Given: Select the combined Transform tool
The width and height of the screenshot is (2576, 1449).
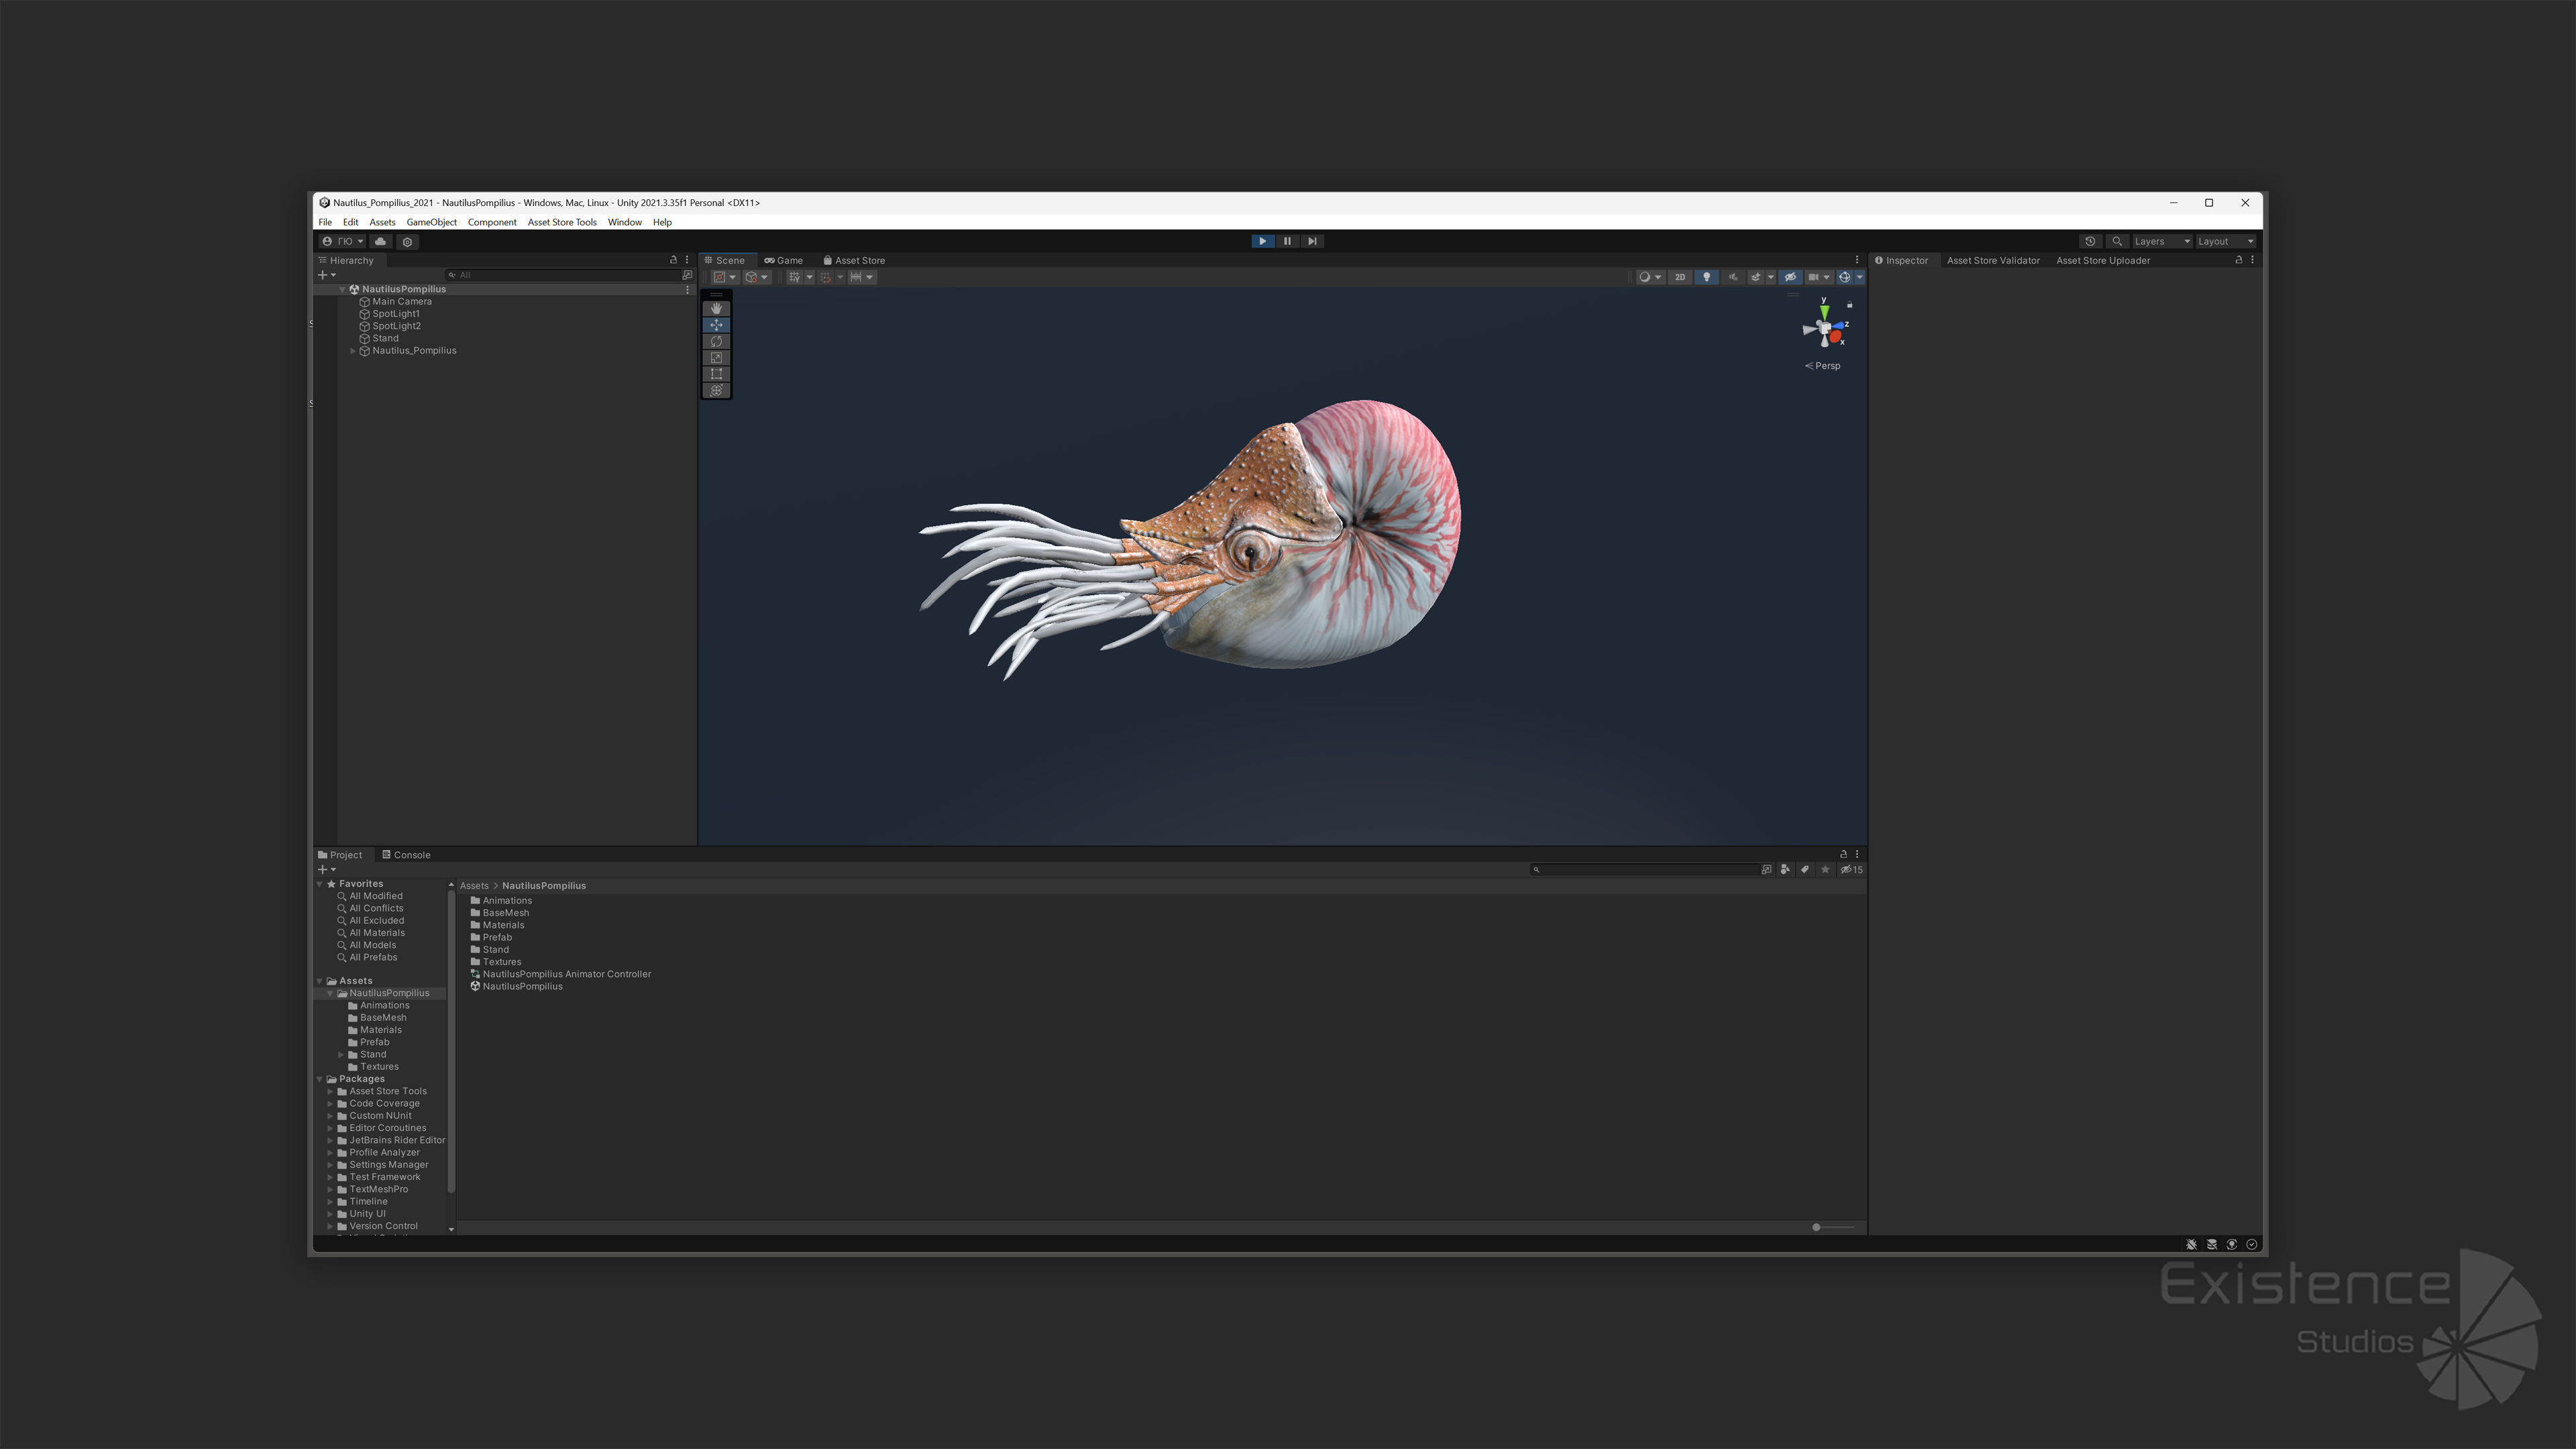Looking at the screenshot, I should (x=716, y=390).
